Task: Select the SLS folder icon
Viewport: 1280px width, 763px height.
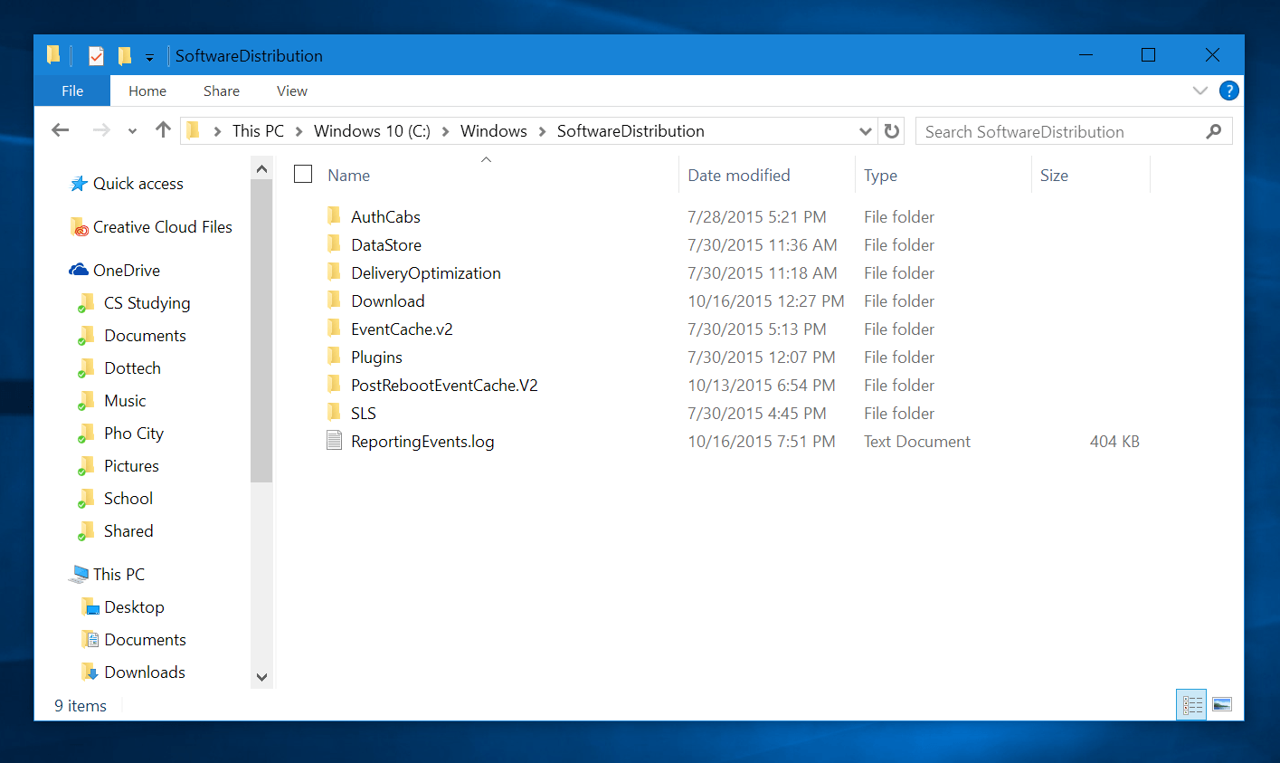Action: tap(334, 412)
